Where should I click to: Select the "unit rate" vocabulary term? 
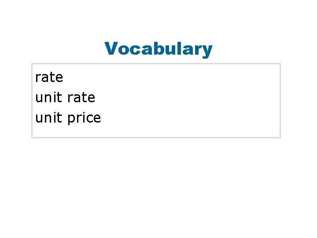pyautogui.click(x=65, y=97)
